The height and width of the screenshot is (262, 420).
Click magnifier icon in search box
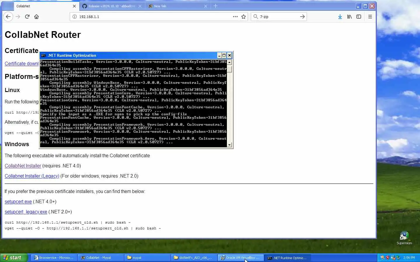pyautogui.click(x=256, y=17)
